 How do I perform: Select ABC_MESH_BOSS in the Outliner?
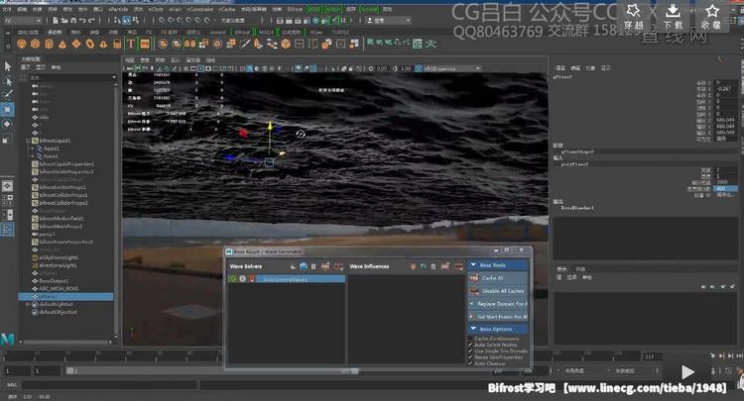click(x=59, y=288)
